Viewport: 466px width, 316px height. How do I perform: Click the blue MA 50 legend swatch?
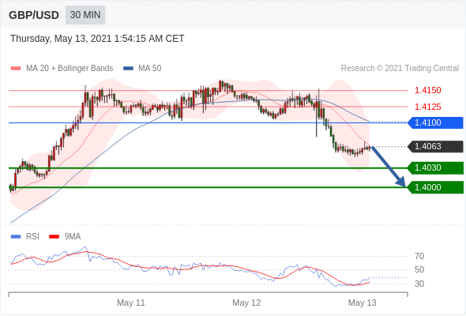tap(128, 69)
